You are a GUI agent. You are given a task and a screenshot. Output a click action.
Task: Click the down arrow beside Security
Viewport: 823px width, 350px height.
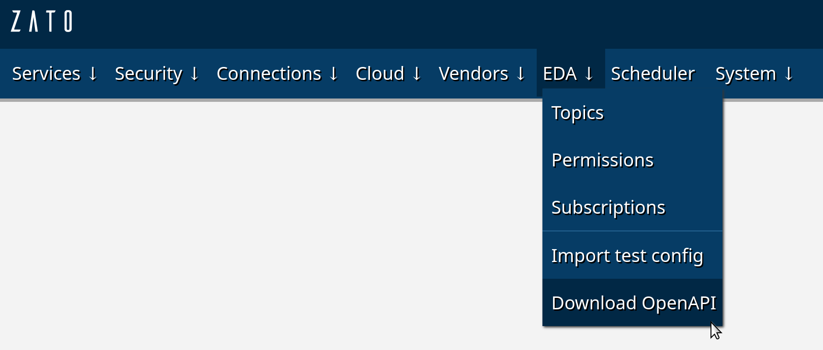(194, 74)
